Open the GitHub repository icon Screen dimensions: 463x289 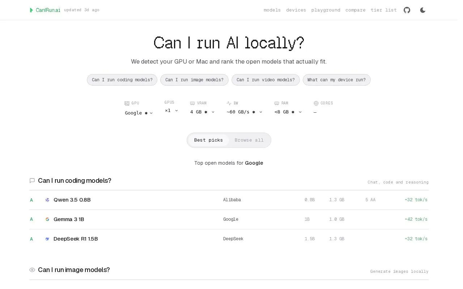coord(407,10)
